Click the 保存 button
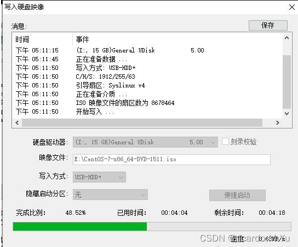This screenshot has height=247, width=298. coord(268,25)
